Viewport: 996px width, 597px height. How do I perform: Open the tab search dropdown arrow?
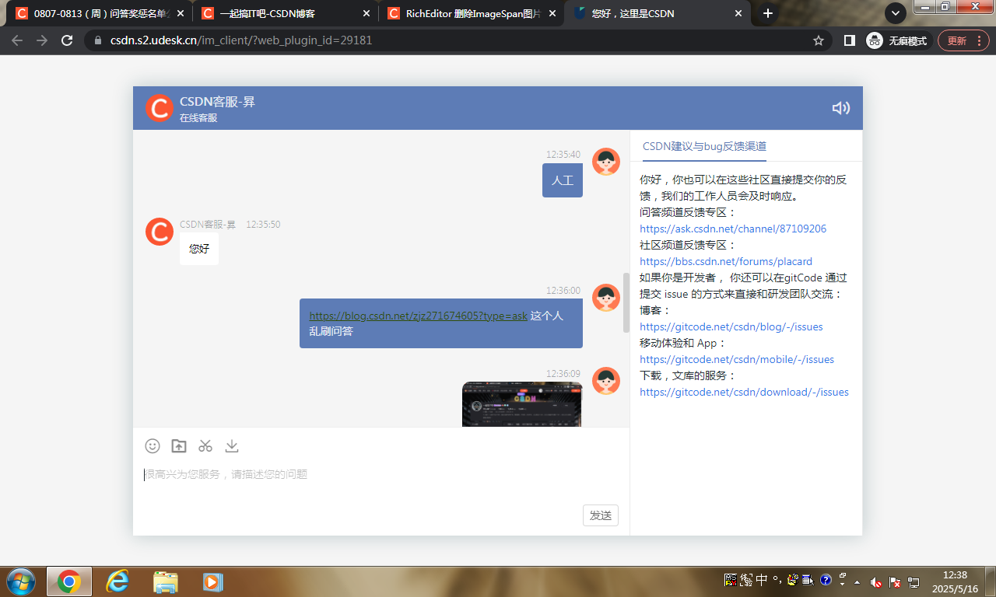coord(896,13)
